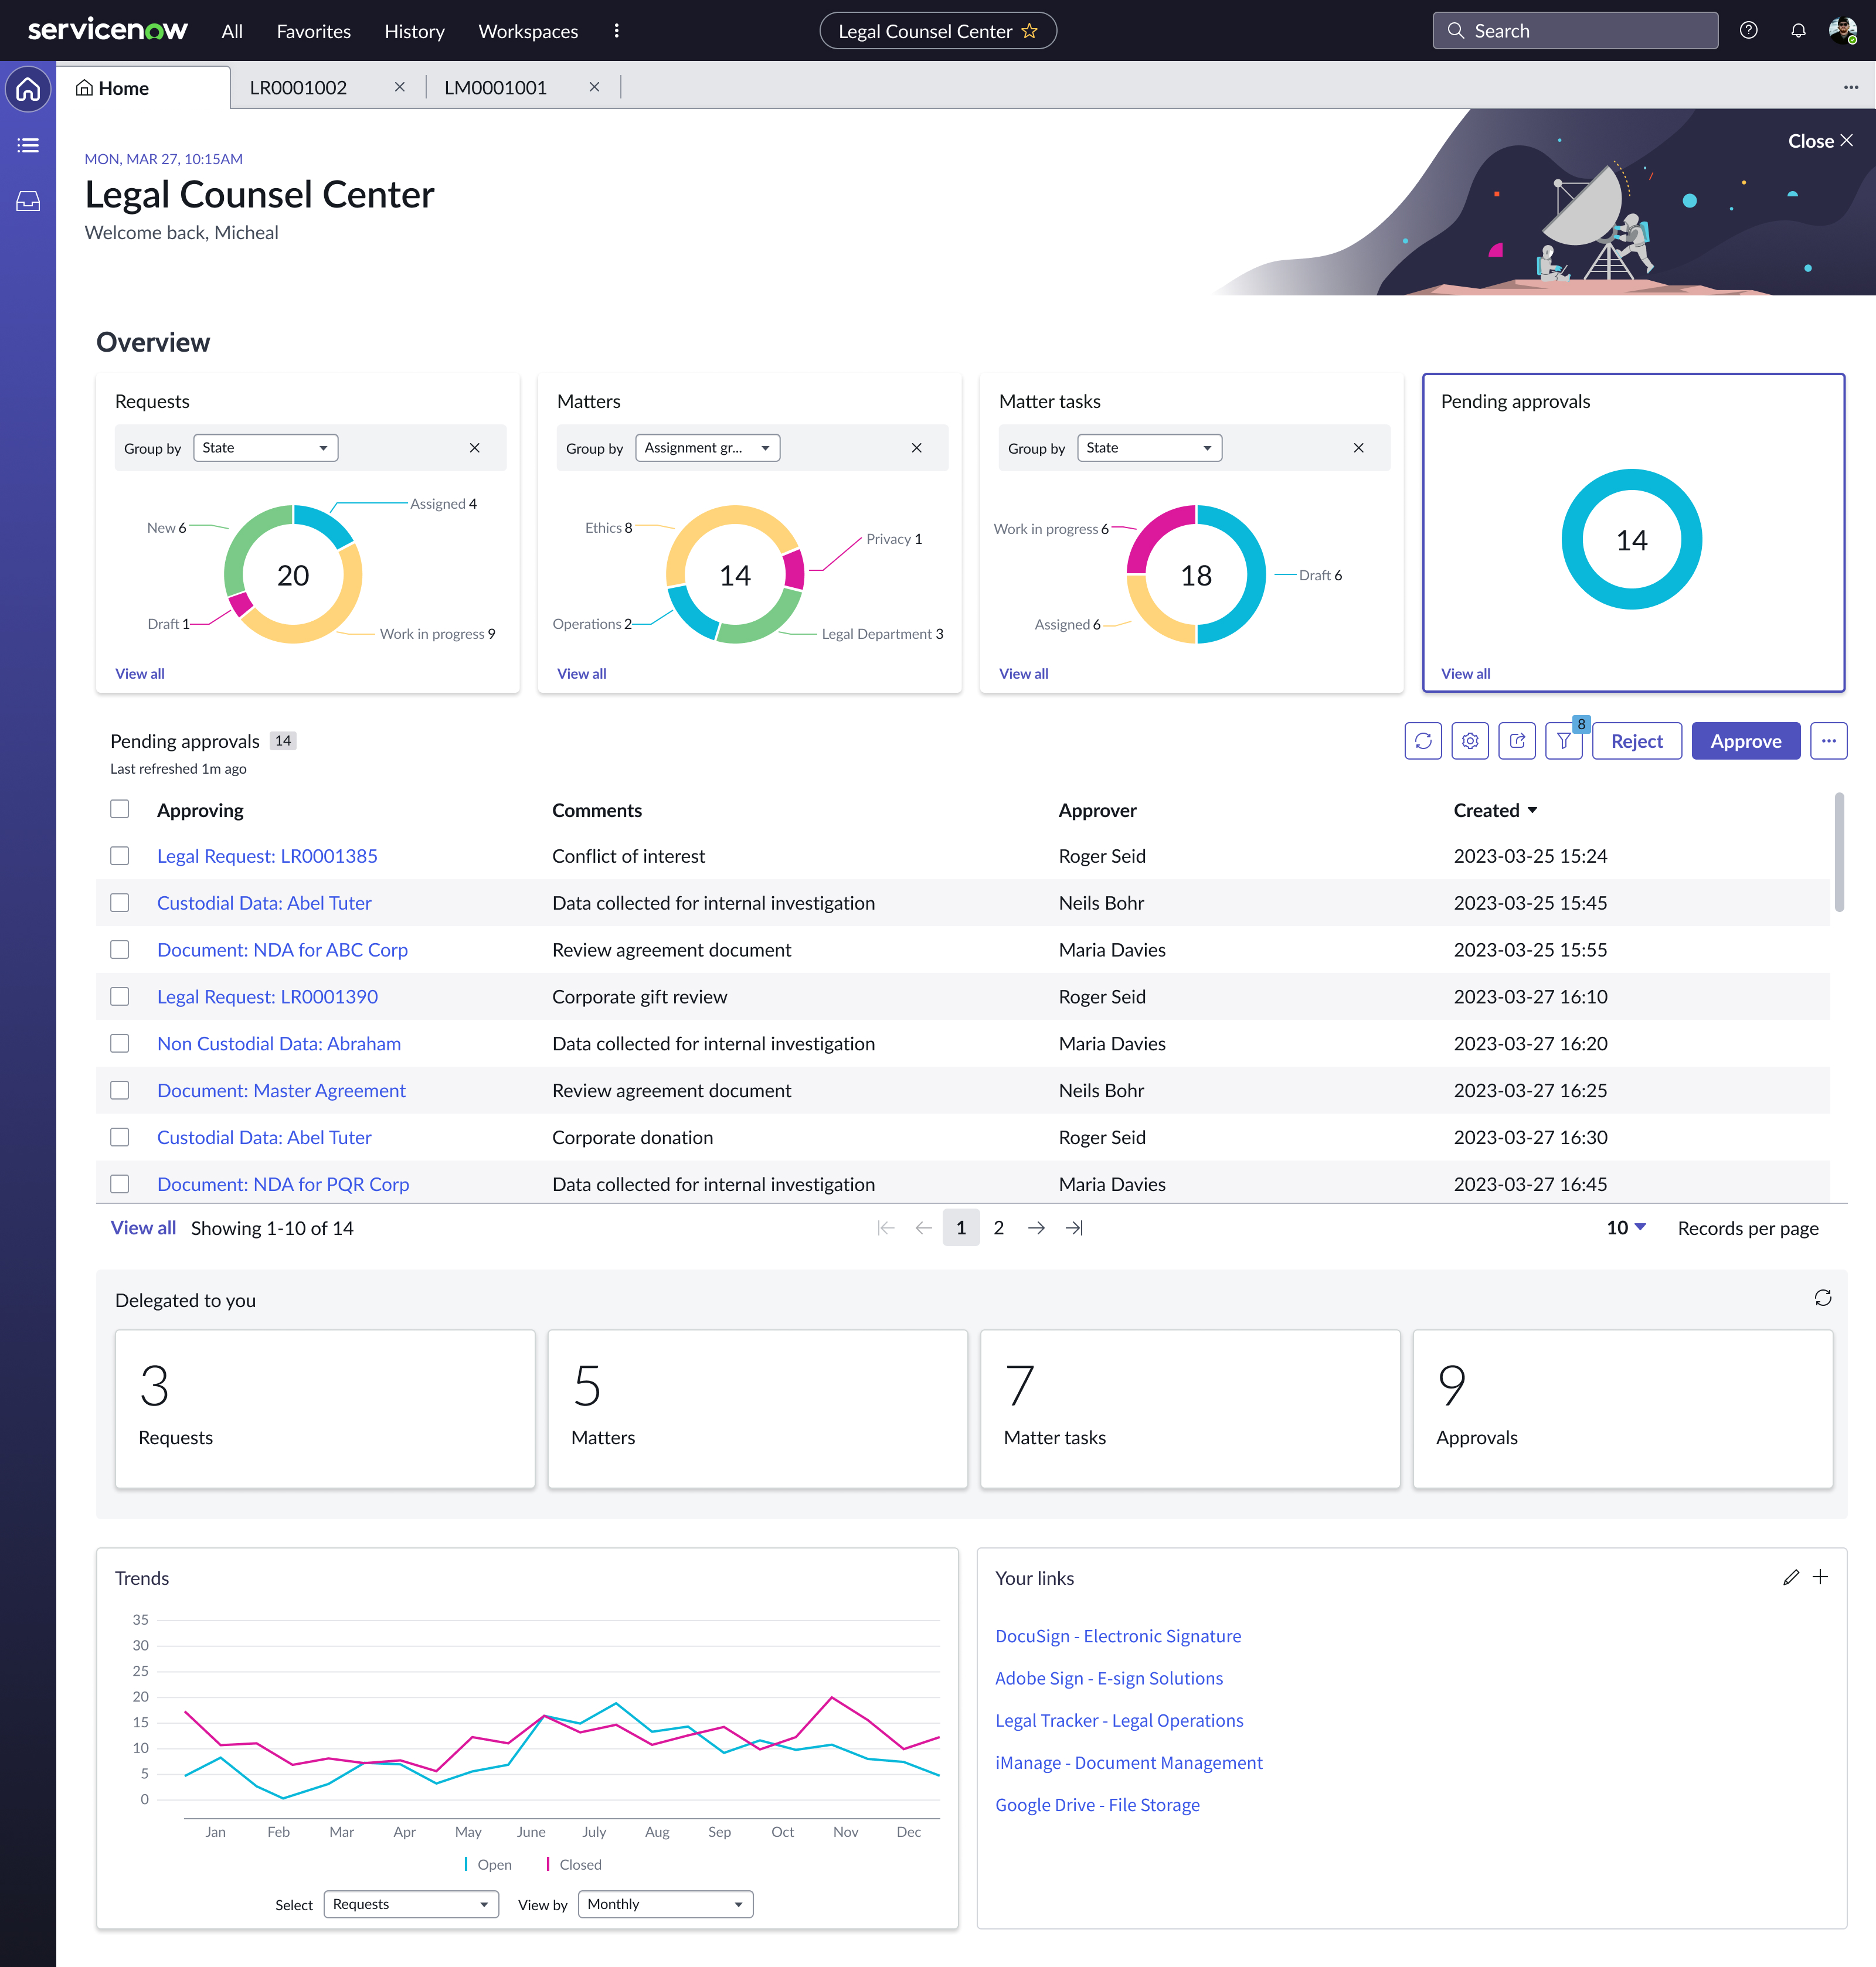The width and height of the screenshot is (1876, 1967).
Task: Open the filter icon with badge 8
Action: (1563, 741)
